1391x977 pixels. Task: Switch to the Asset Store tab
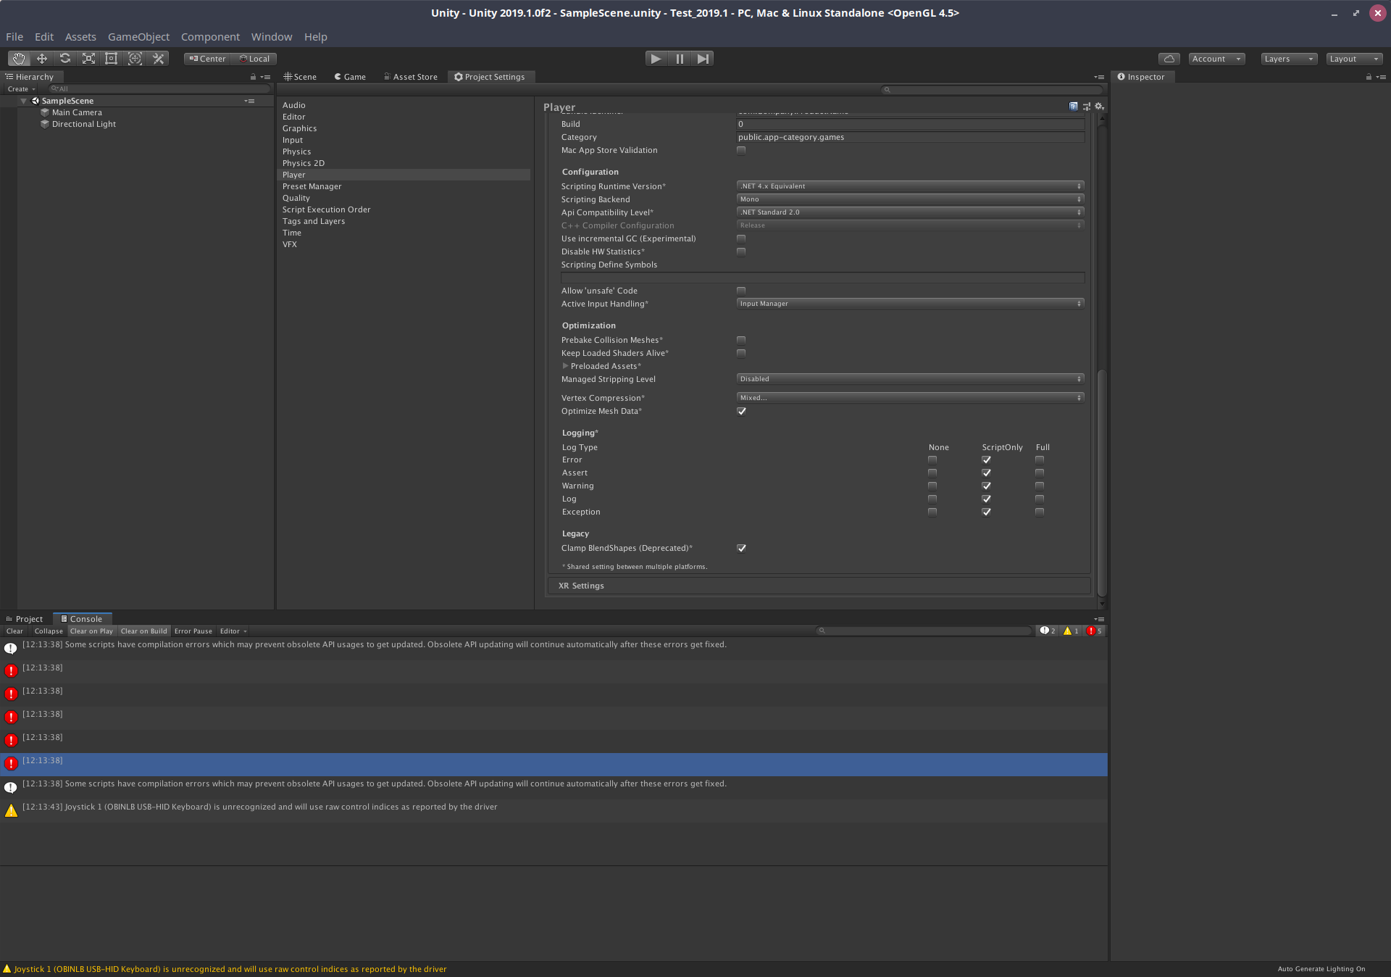tap(411, 77)
